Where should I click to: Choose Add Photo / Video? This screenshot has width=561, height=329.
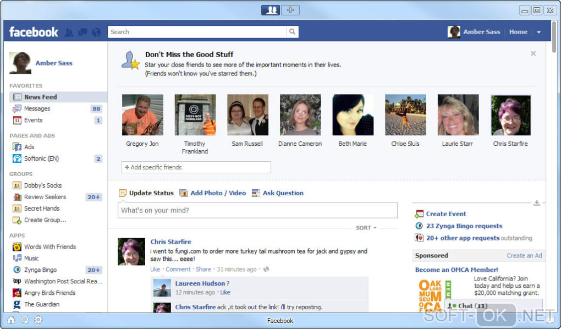(x=213, y=193)
